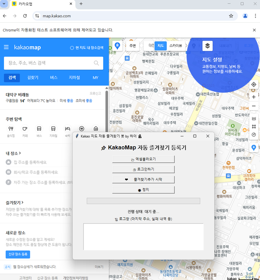Click the search magnifier icon
The image size is (260, 280).
[x=96, y=63]
